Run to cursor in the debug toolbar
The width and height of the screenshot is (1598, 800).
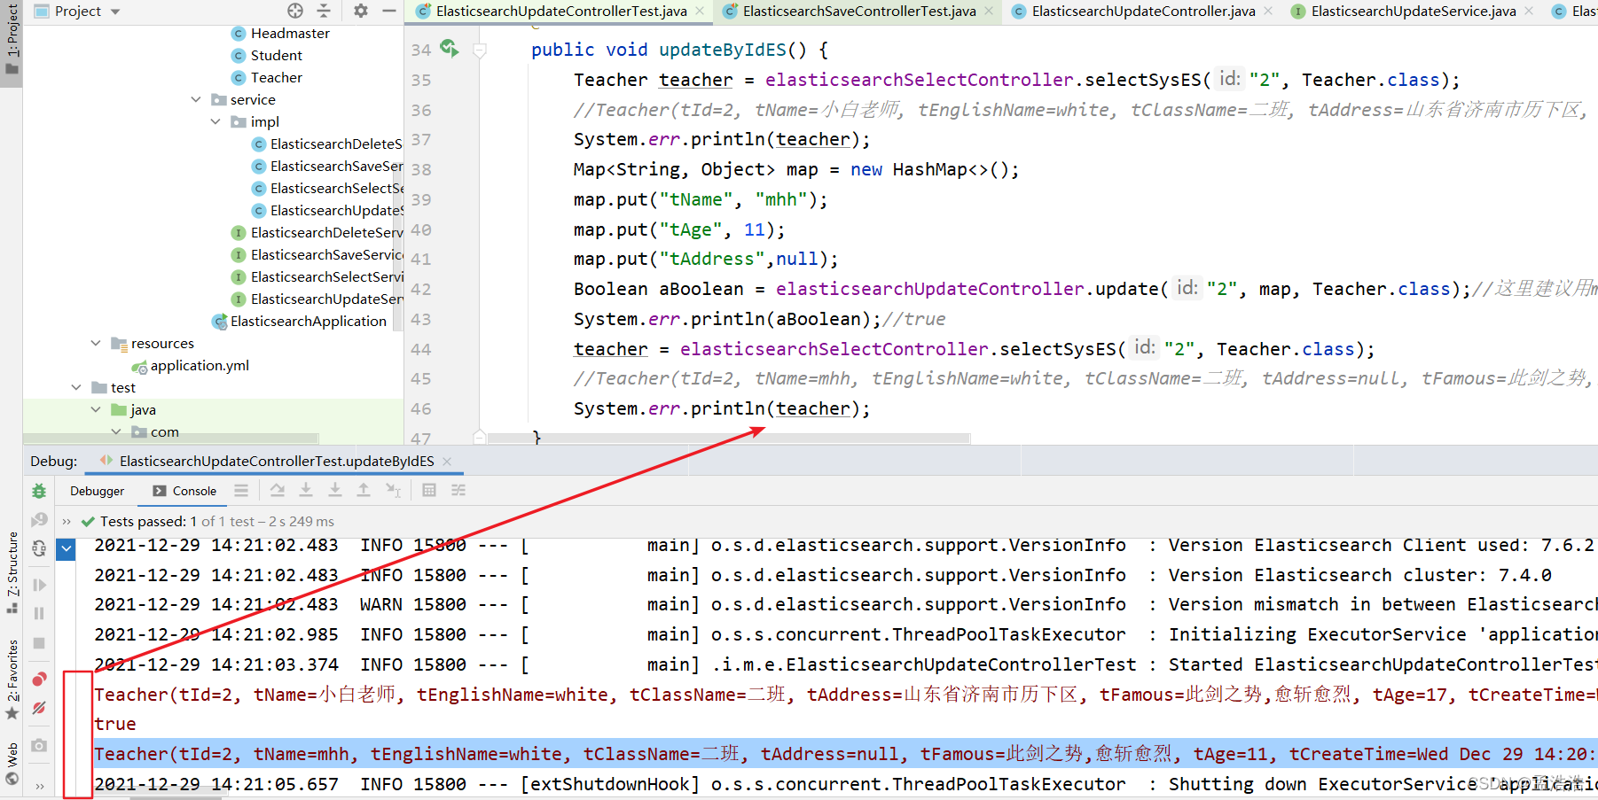pos(393,490)
